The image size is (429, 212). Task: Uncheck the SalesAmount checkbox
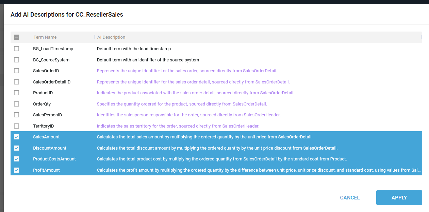point(16,137)
